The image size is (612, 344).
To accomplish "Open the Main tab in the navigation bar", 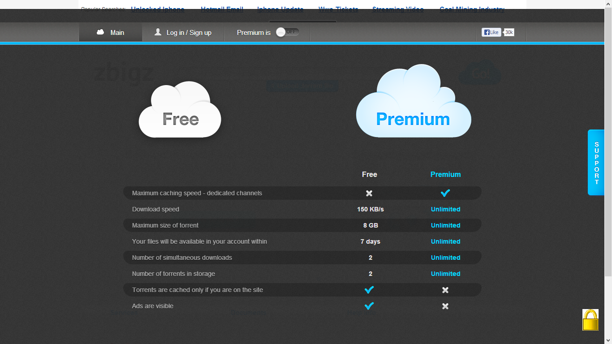I will [x=111, y=32].
